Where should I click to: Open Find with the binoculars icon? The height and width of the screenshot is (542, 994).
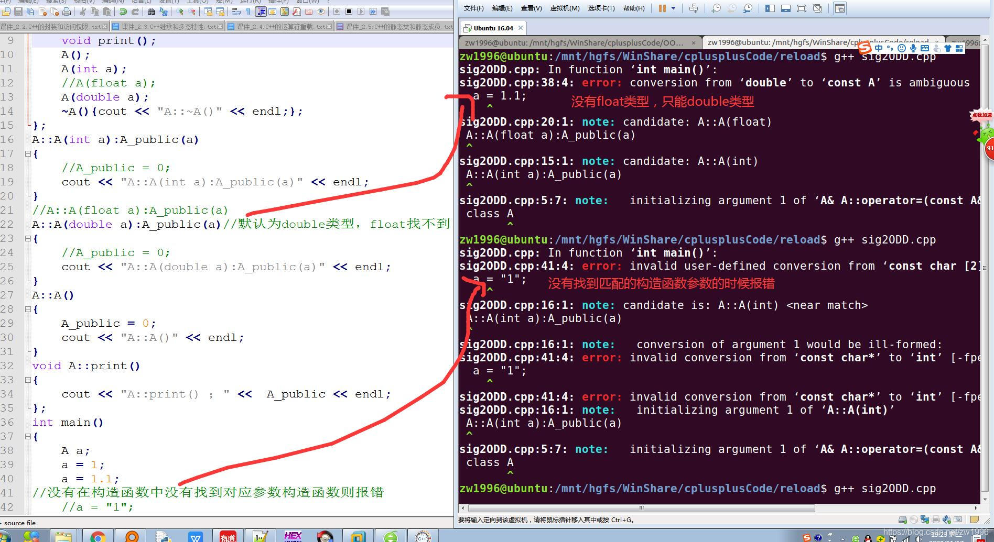(x=151, y=11)
